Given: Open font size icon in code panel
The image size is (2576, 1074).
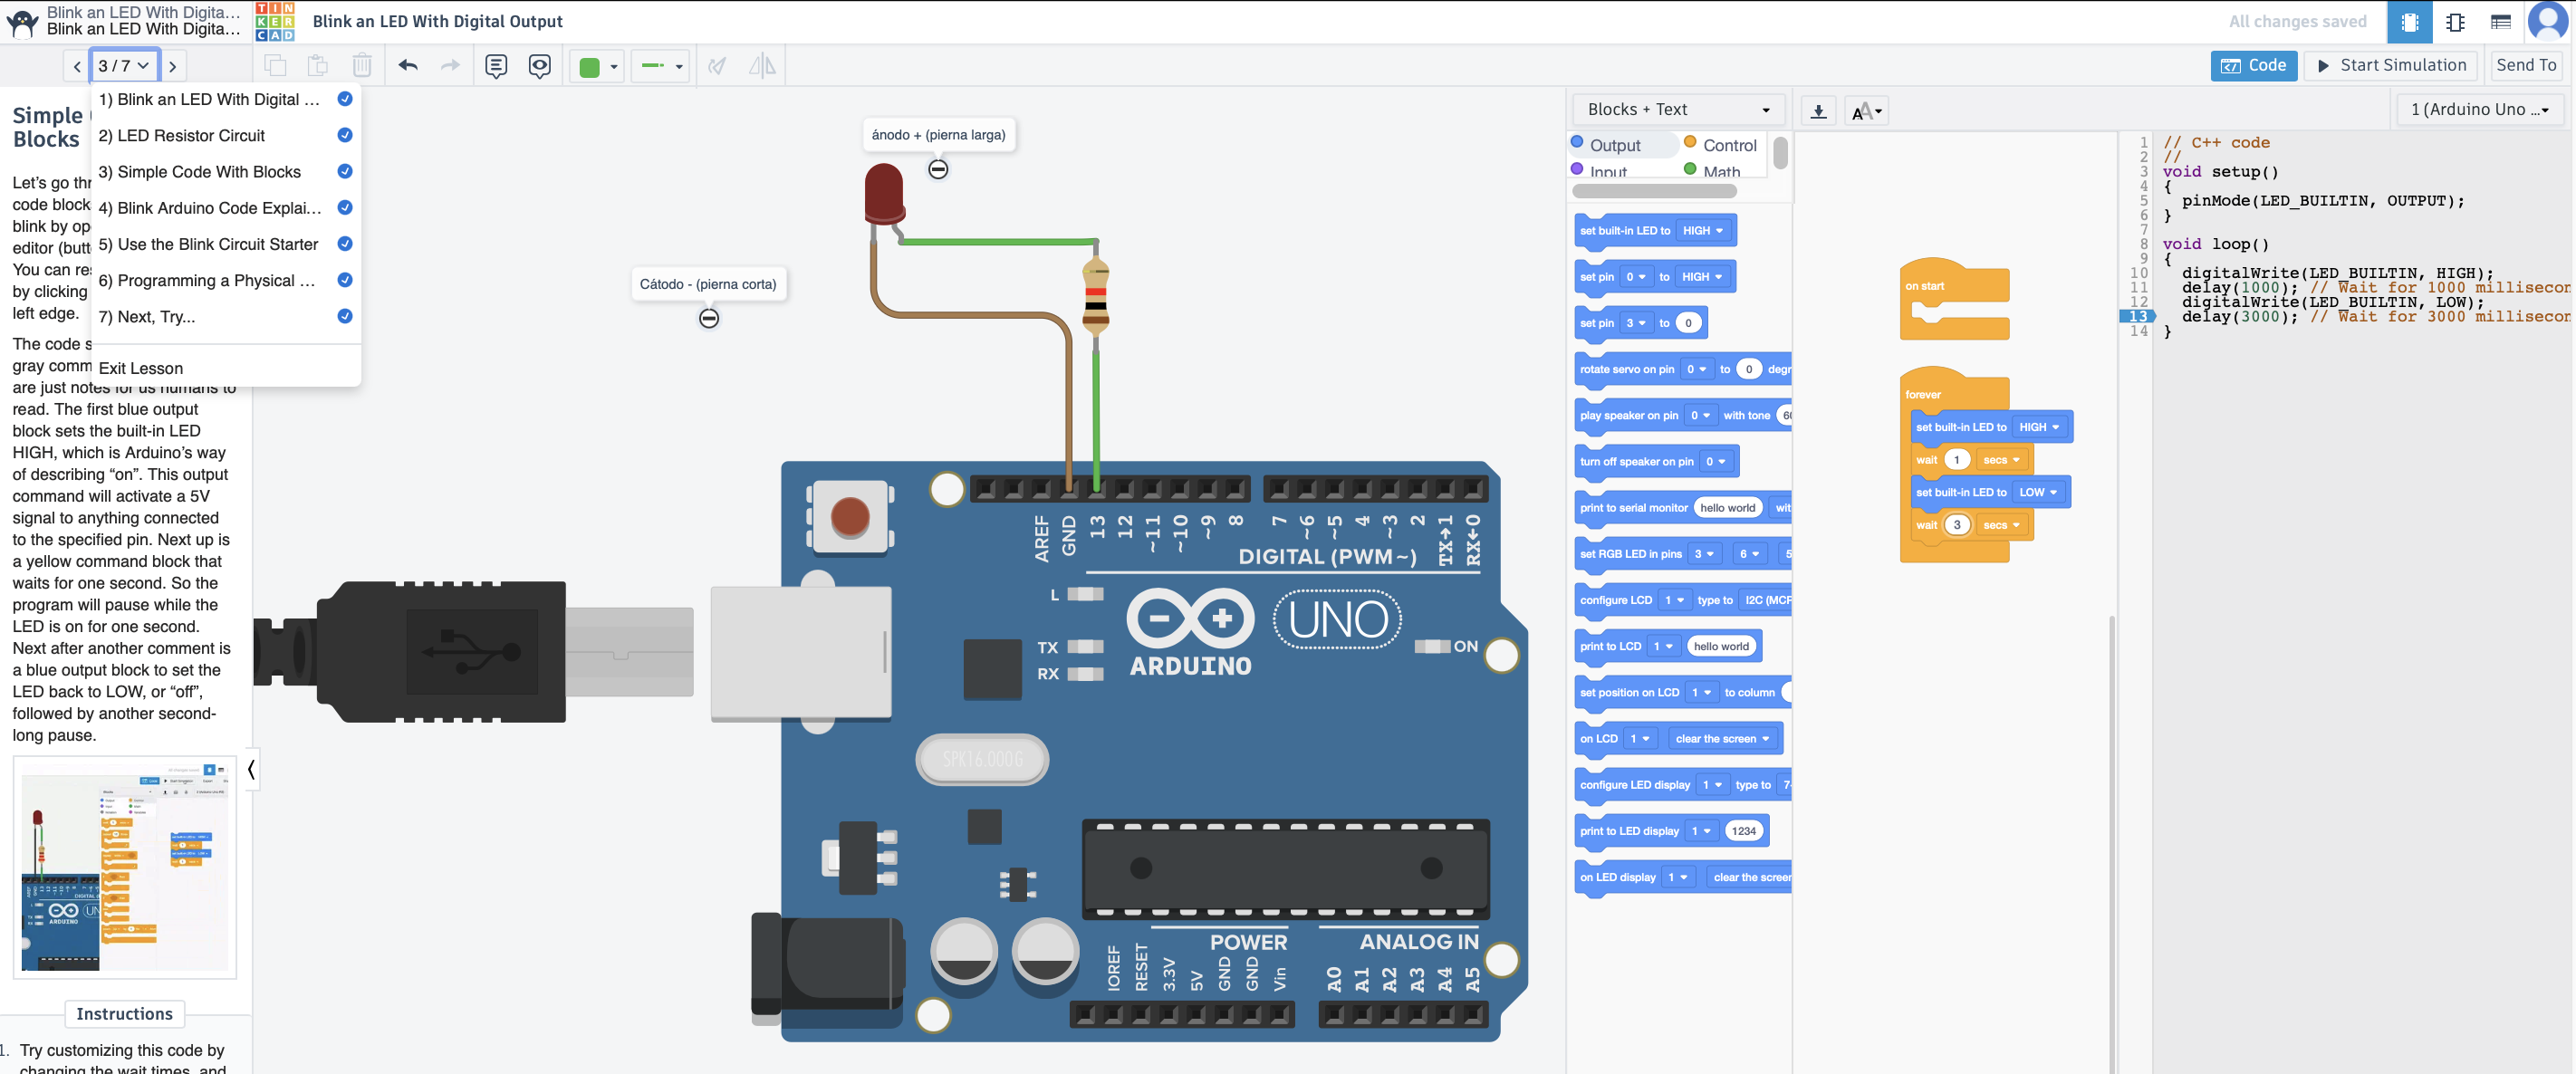Looking at the screenshot, I should click(x=1865, y=111).
